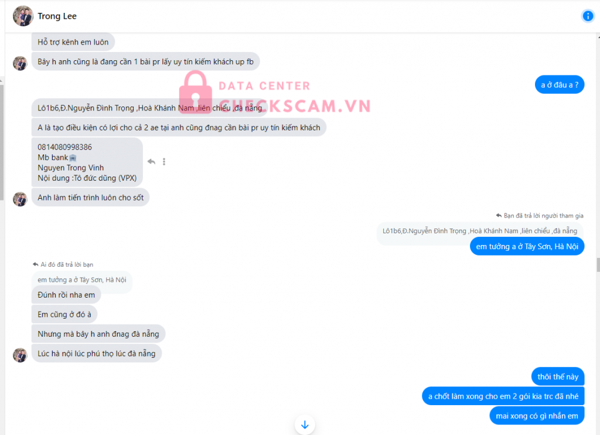The height and width of the screenshot is (435, 600).
Task: Select the "mai xong có gì nhắn em" bubble
Action: (537, 416)
